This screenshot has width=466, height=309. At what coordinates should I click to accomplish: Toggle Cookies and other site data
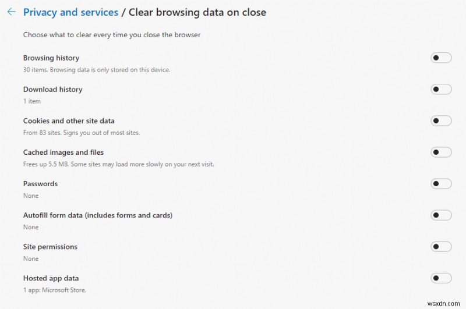coord(441,120)
